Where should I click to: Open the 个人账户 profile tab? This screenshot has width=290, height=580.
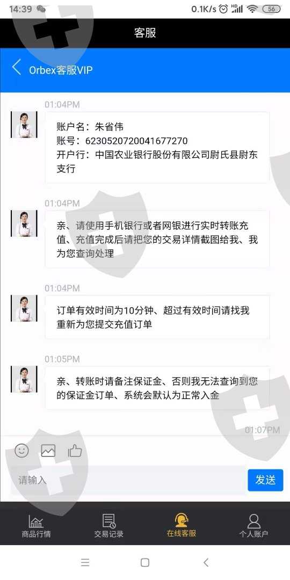253,526
